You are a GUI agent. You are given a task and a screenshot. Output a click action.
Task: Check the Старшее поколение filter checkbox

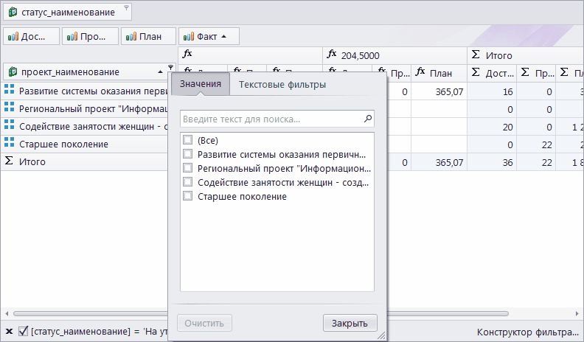pyautogui.click(x=188, y=196)
